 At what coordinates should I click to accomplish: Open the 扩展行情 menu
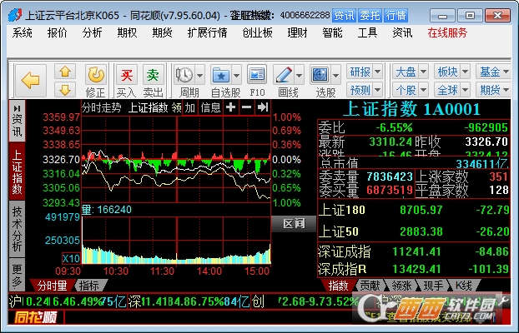tap(207, 32)
